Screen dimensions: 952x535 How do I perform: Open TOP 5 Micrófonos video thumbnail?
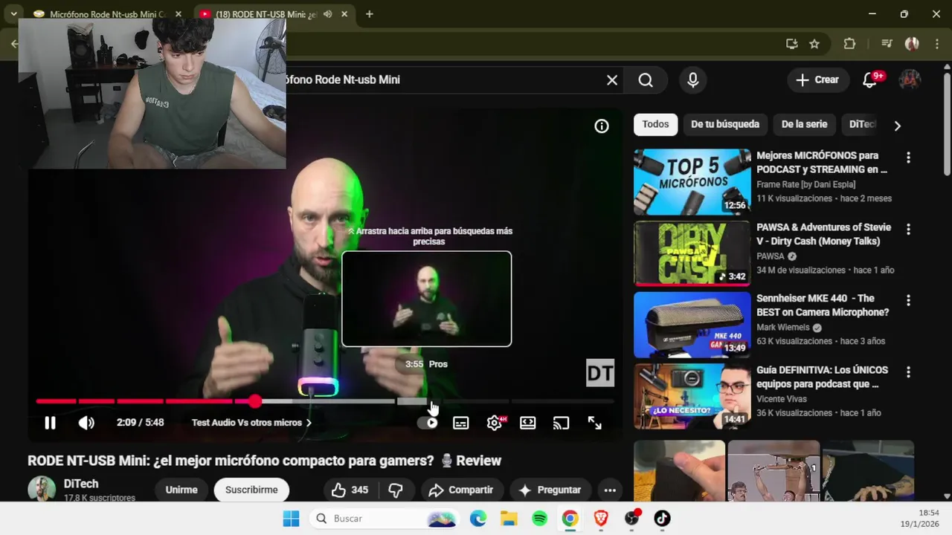point(692,182)
